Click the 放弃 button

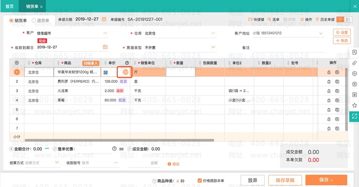(252, 180)
